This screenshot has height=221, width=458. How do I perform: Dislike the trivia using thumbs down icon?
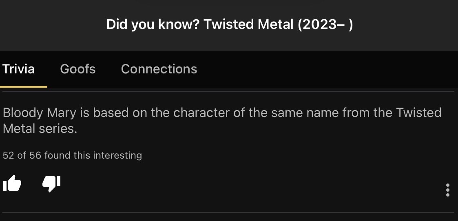click(51, 184)
